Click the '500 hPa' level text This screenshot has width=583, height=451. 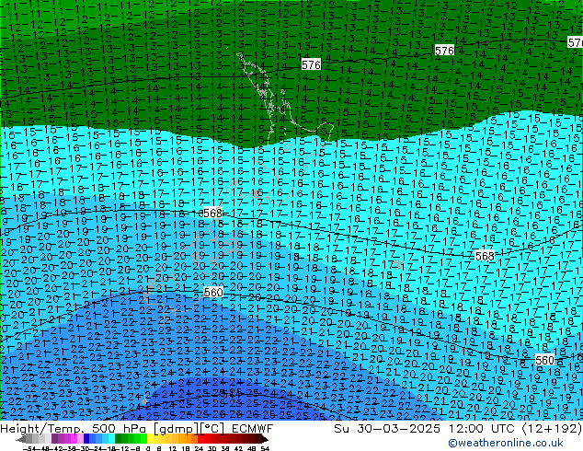pyautogui.click(x=120, y=429)
